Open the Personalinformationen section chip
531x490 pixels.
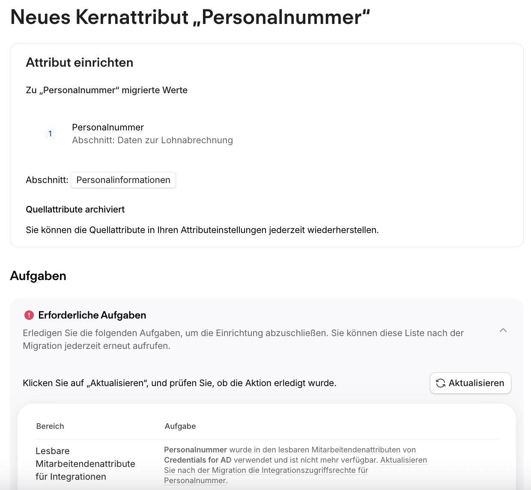(x=123, y=180)
